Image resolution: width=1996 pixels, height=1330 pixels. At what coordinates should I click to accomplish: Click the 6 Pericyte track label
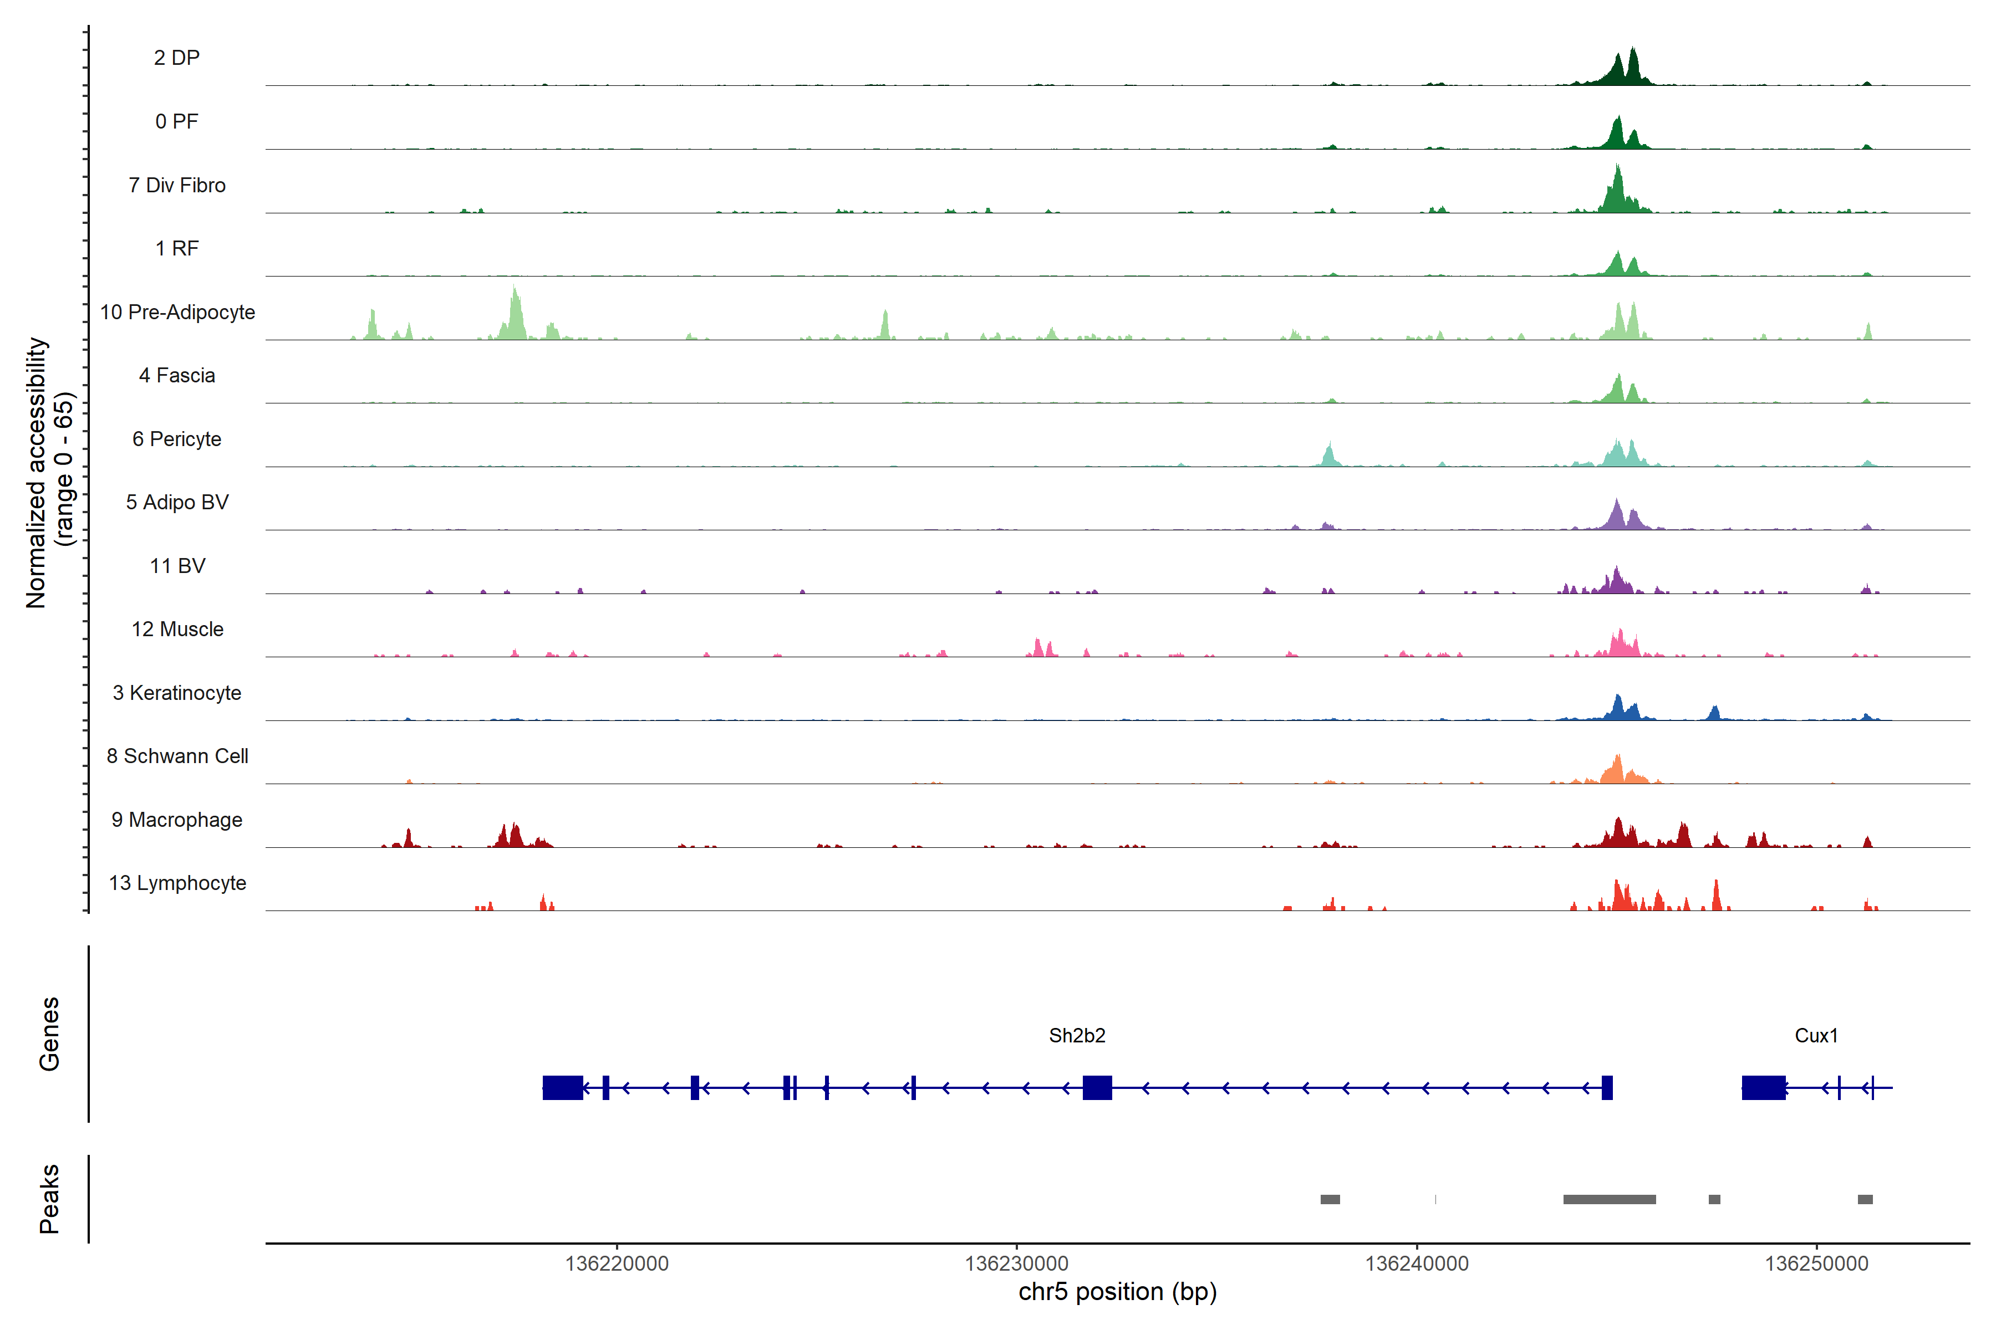coord(176,438)
